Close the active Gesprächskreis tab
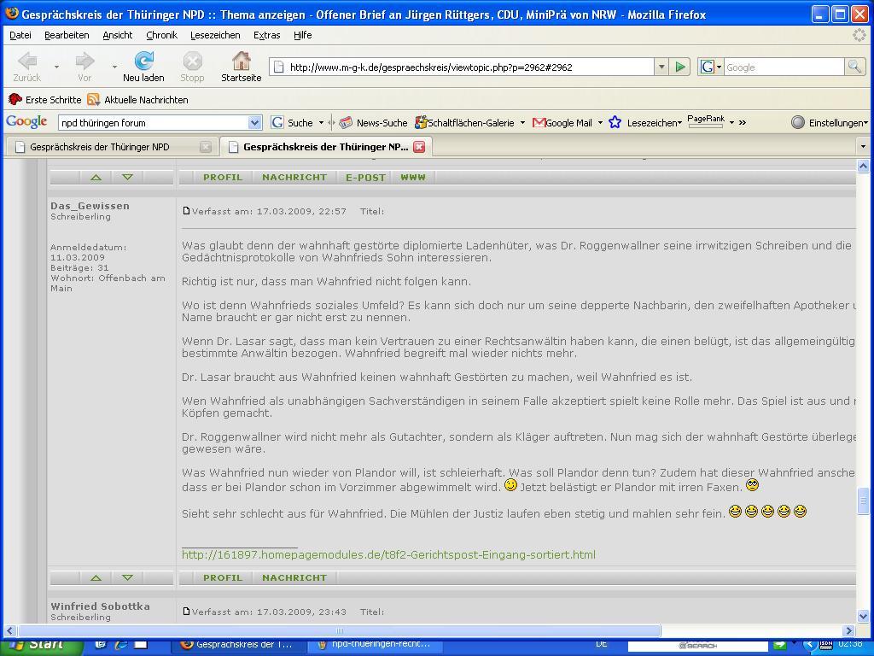874x656 pixels. (419, 147)
